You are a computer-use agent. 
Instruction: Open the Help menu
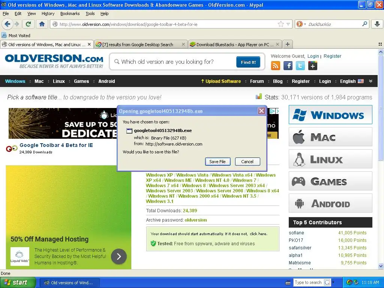(104, 13)
